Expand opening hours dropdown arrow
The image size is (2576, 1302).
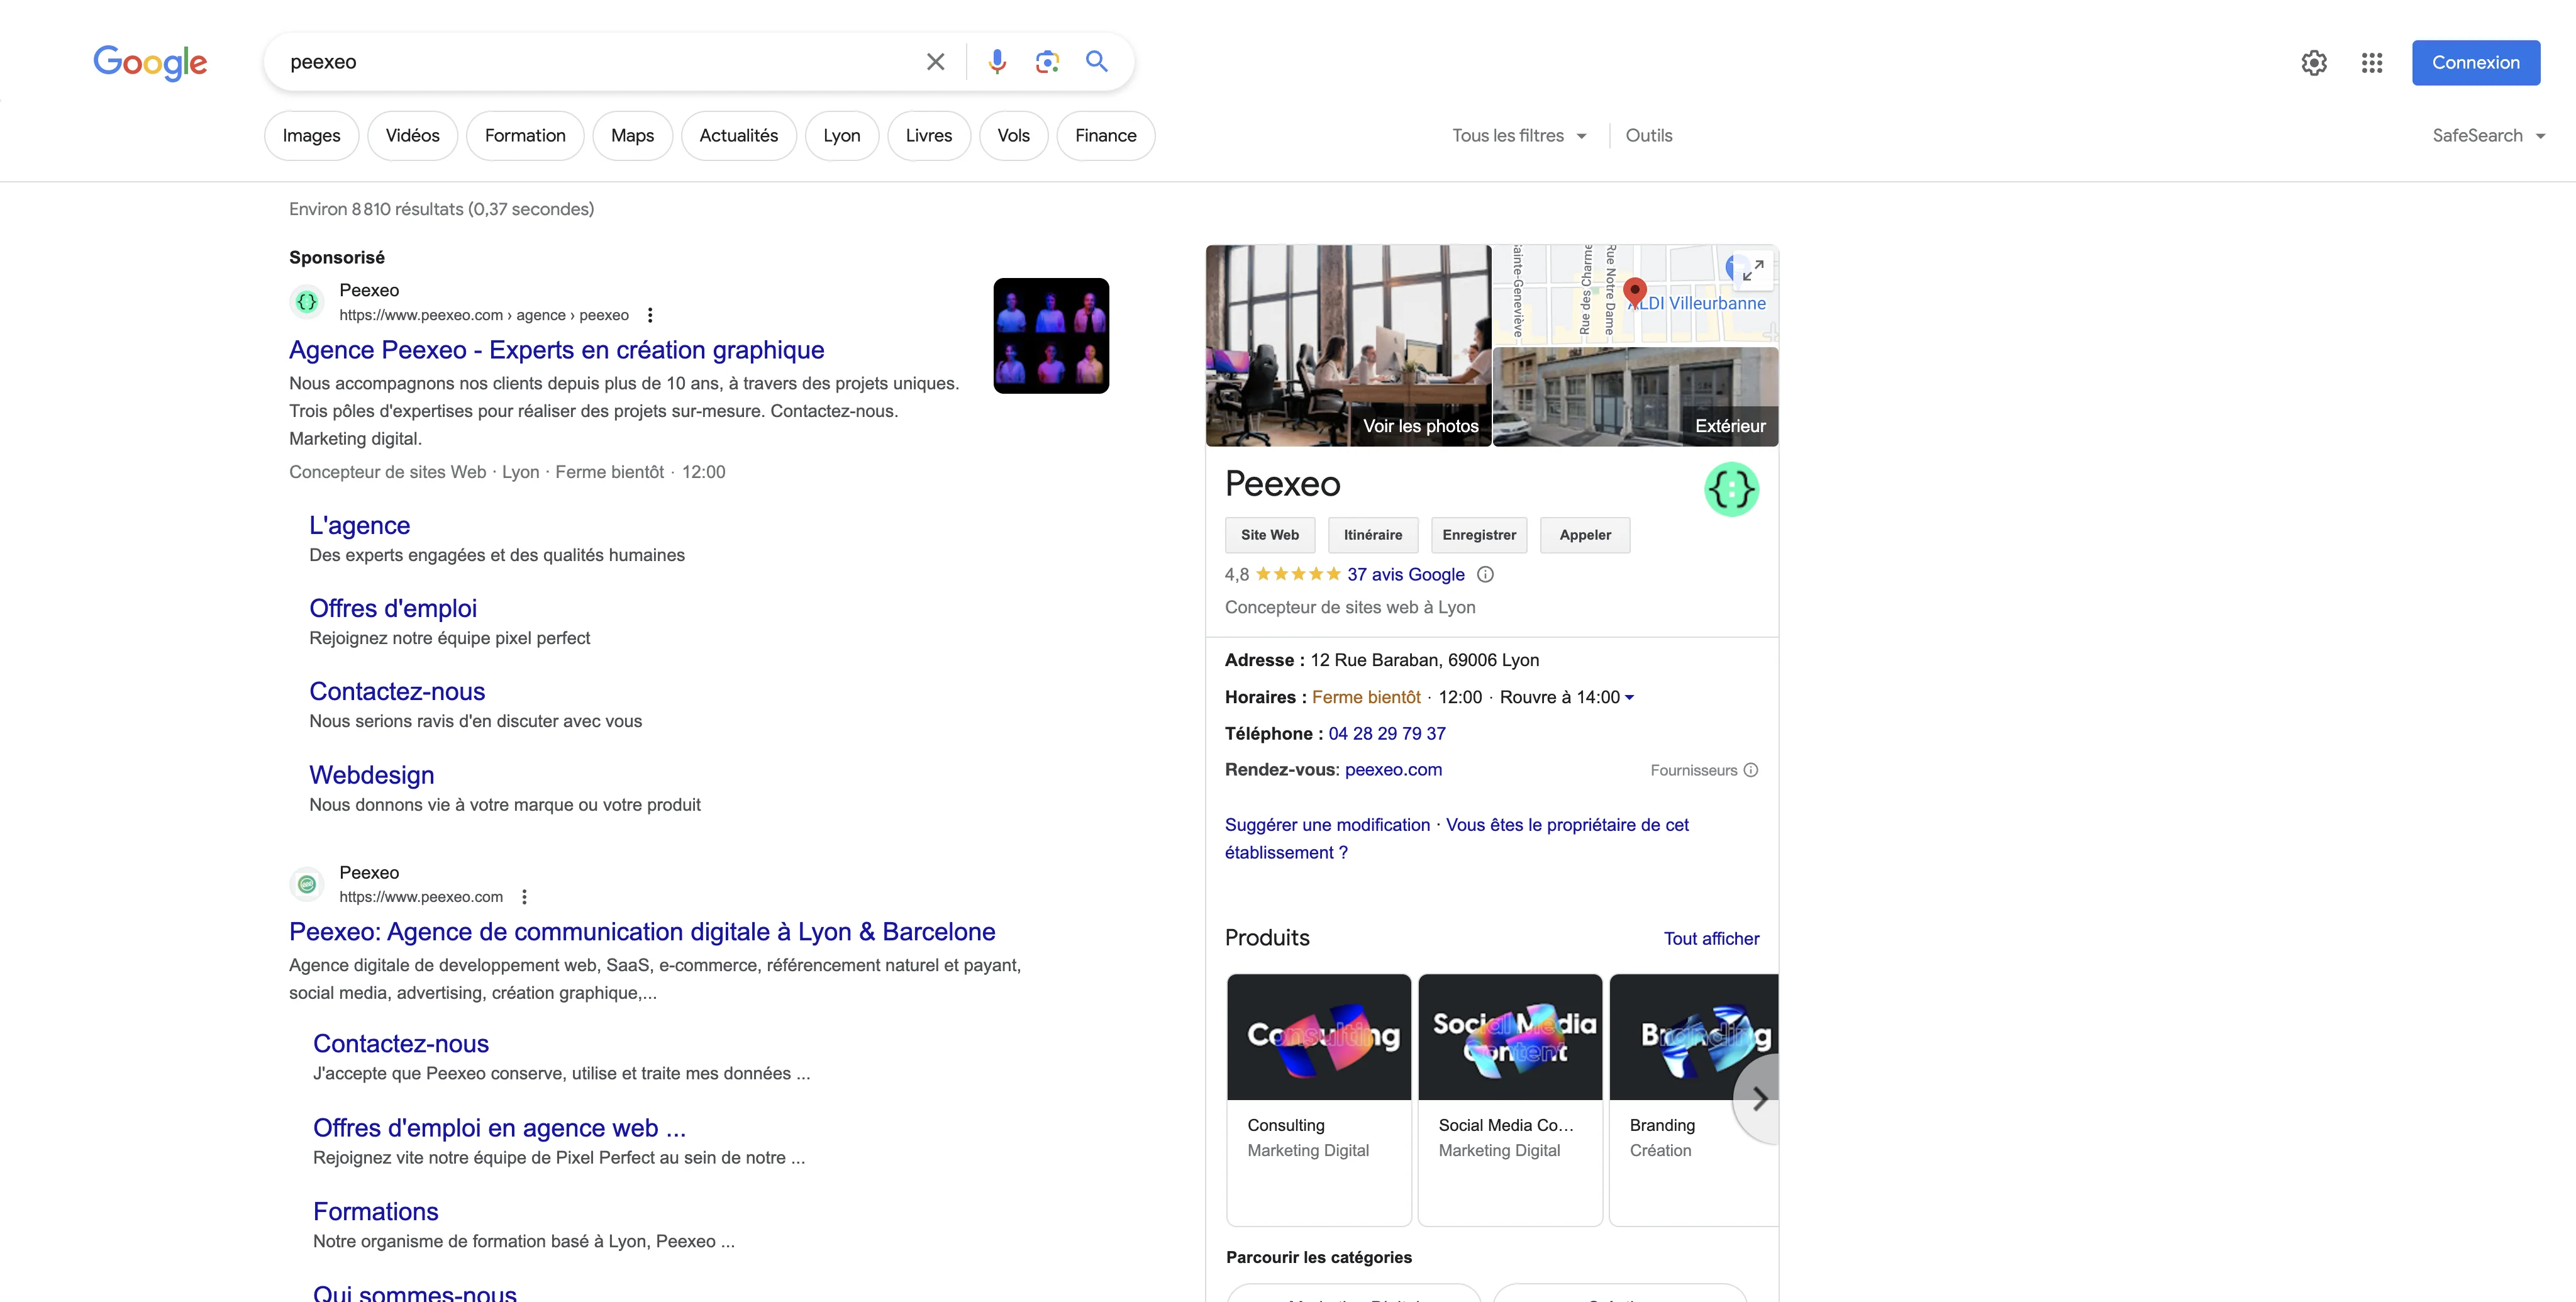coord(1629,698)
